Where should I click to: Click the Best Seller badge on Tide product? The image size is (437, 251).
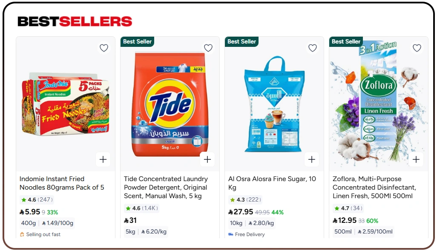coord(137,41)
